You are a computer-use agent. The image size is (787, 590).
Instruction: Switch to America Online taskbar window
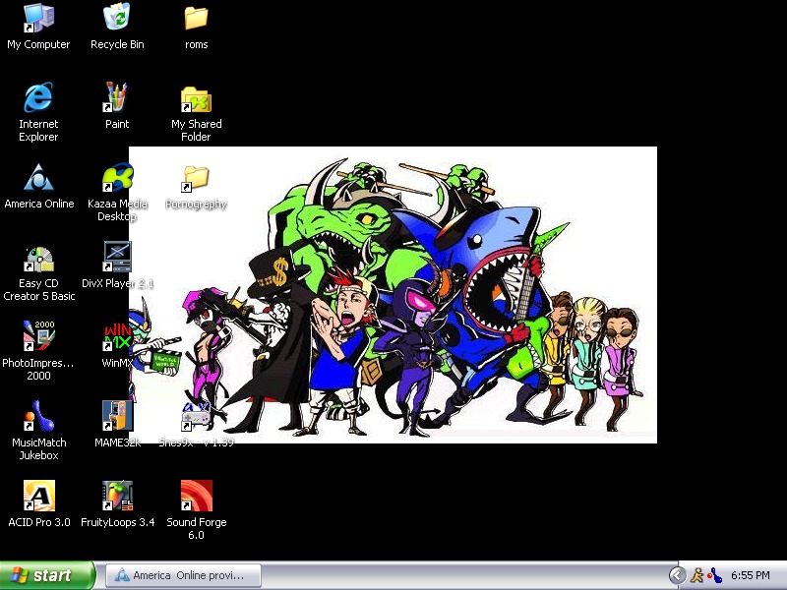pyautogui.click(x=183, y=575)
